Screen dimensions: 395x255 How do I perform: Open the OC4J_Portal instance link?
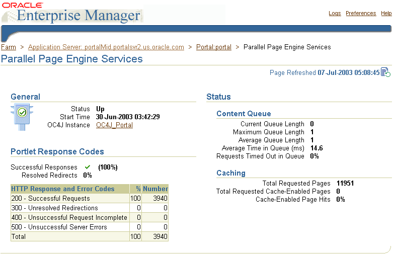point(114,125)
